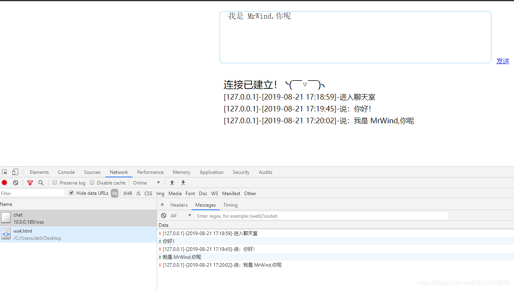Select received message 17:18:59 进入聊天室
Viewport: 514px width, 290px height.
pos(336,233)
